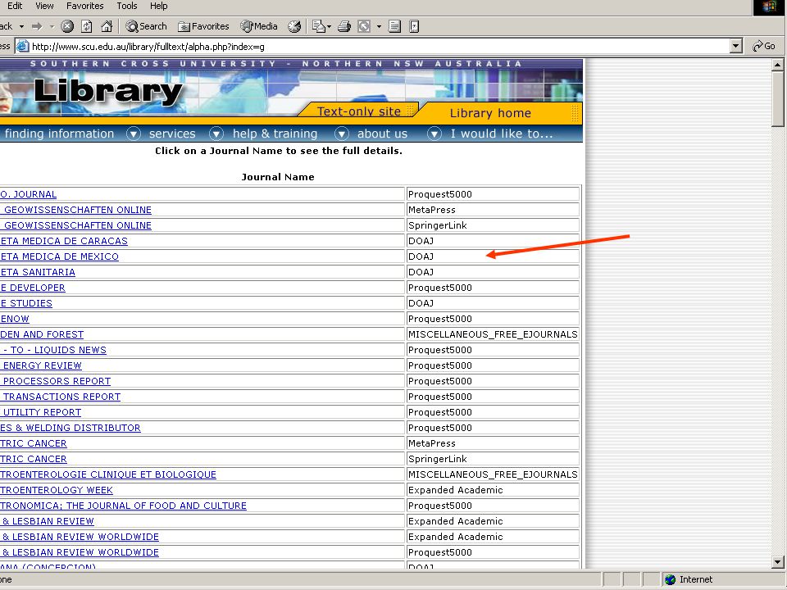787x590 pixels.
Task: Open the TO - LIQUIDS NEWS link
Action: click(53, 350)
